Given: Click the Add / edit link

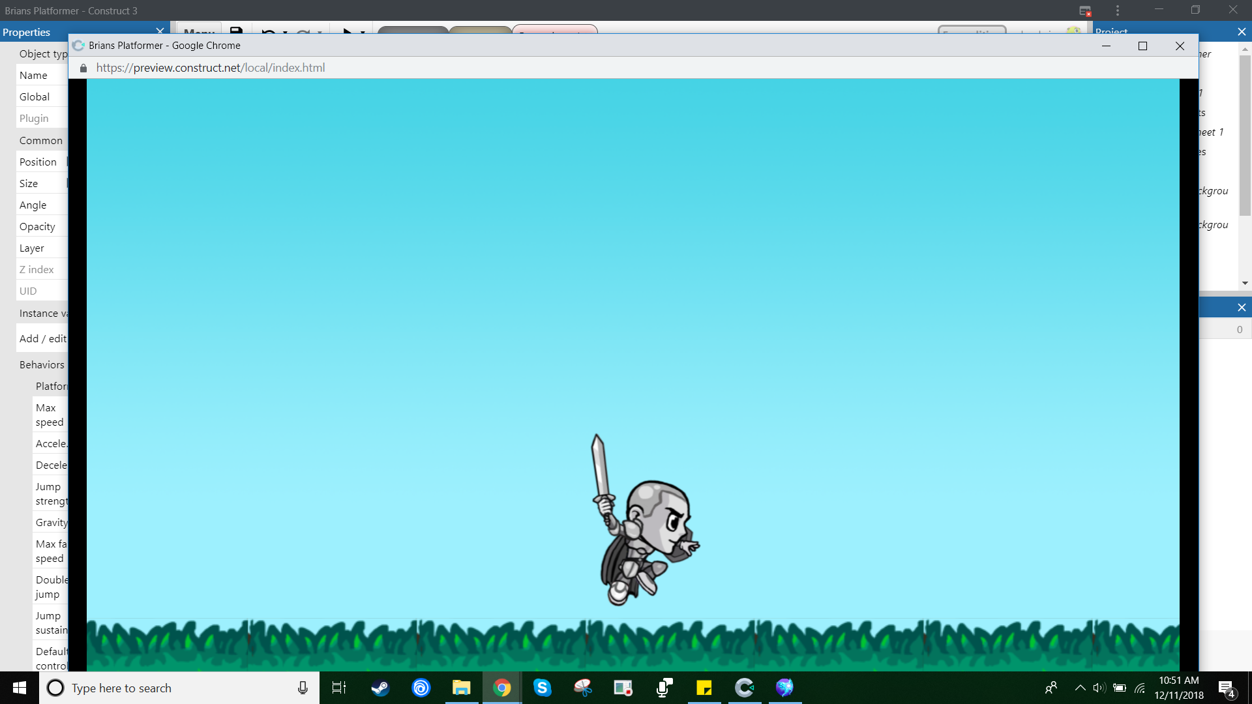Looking at the screenshot, I should (x=43, y=339).
